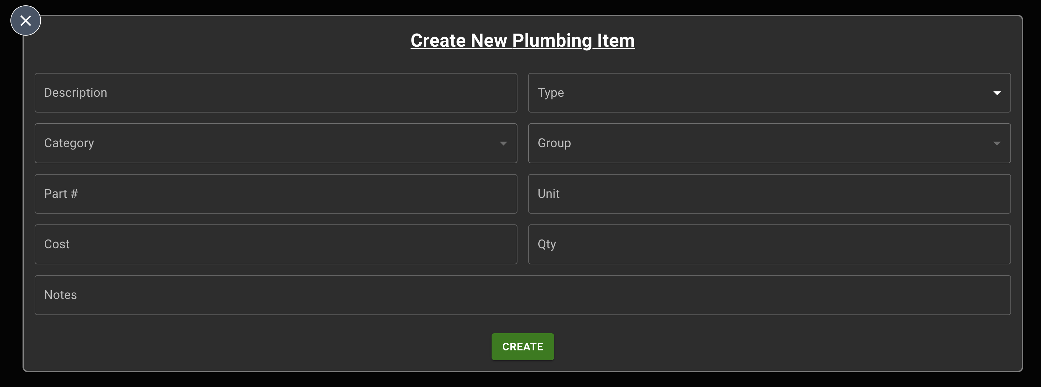Select the Description input field
The width and height of the screenshot is (1041, 387).
[276, 92]
